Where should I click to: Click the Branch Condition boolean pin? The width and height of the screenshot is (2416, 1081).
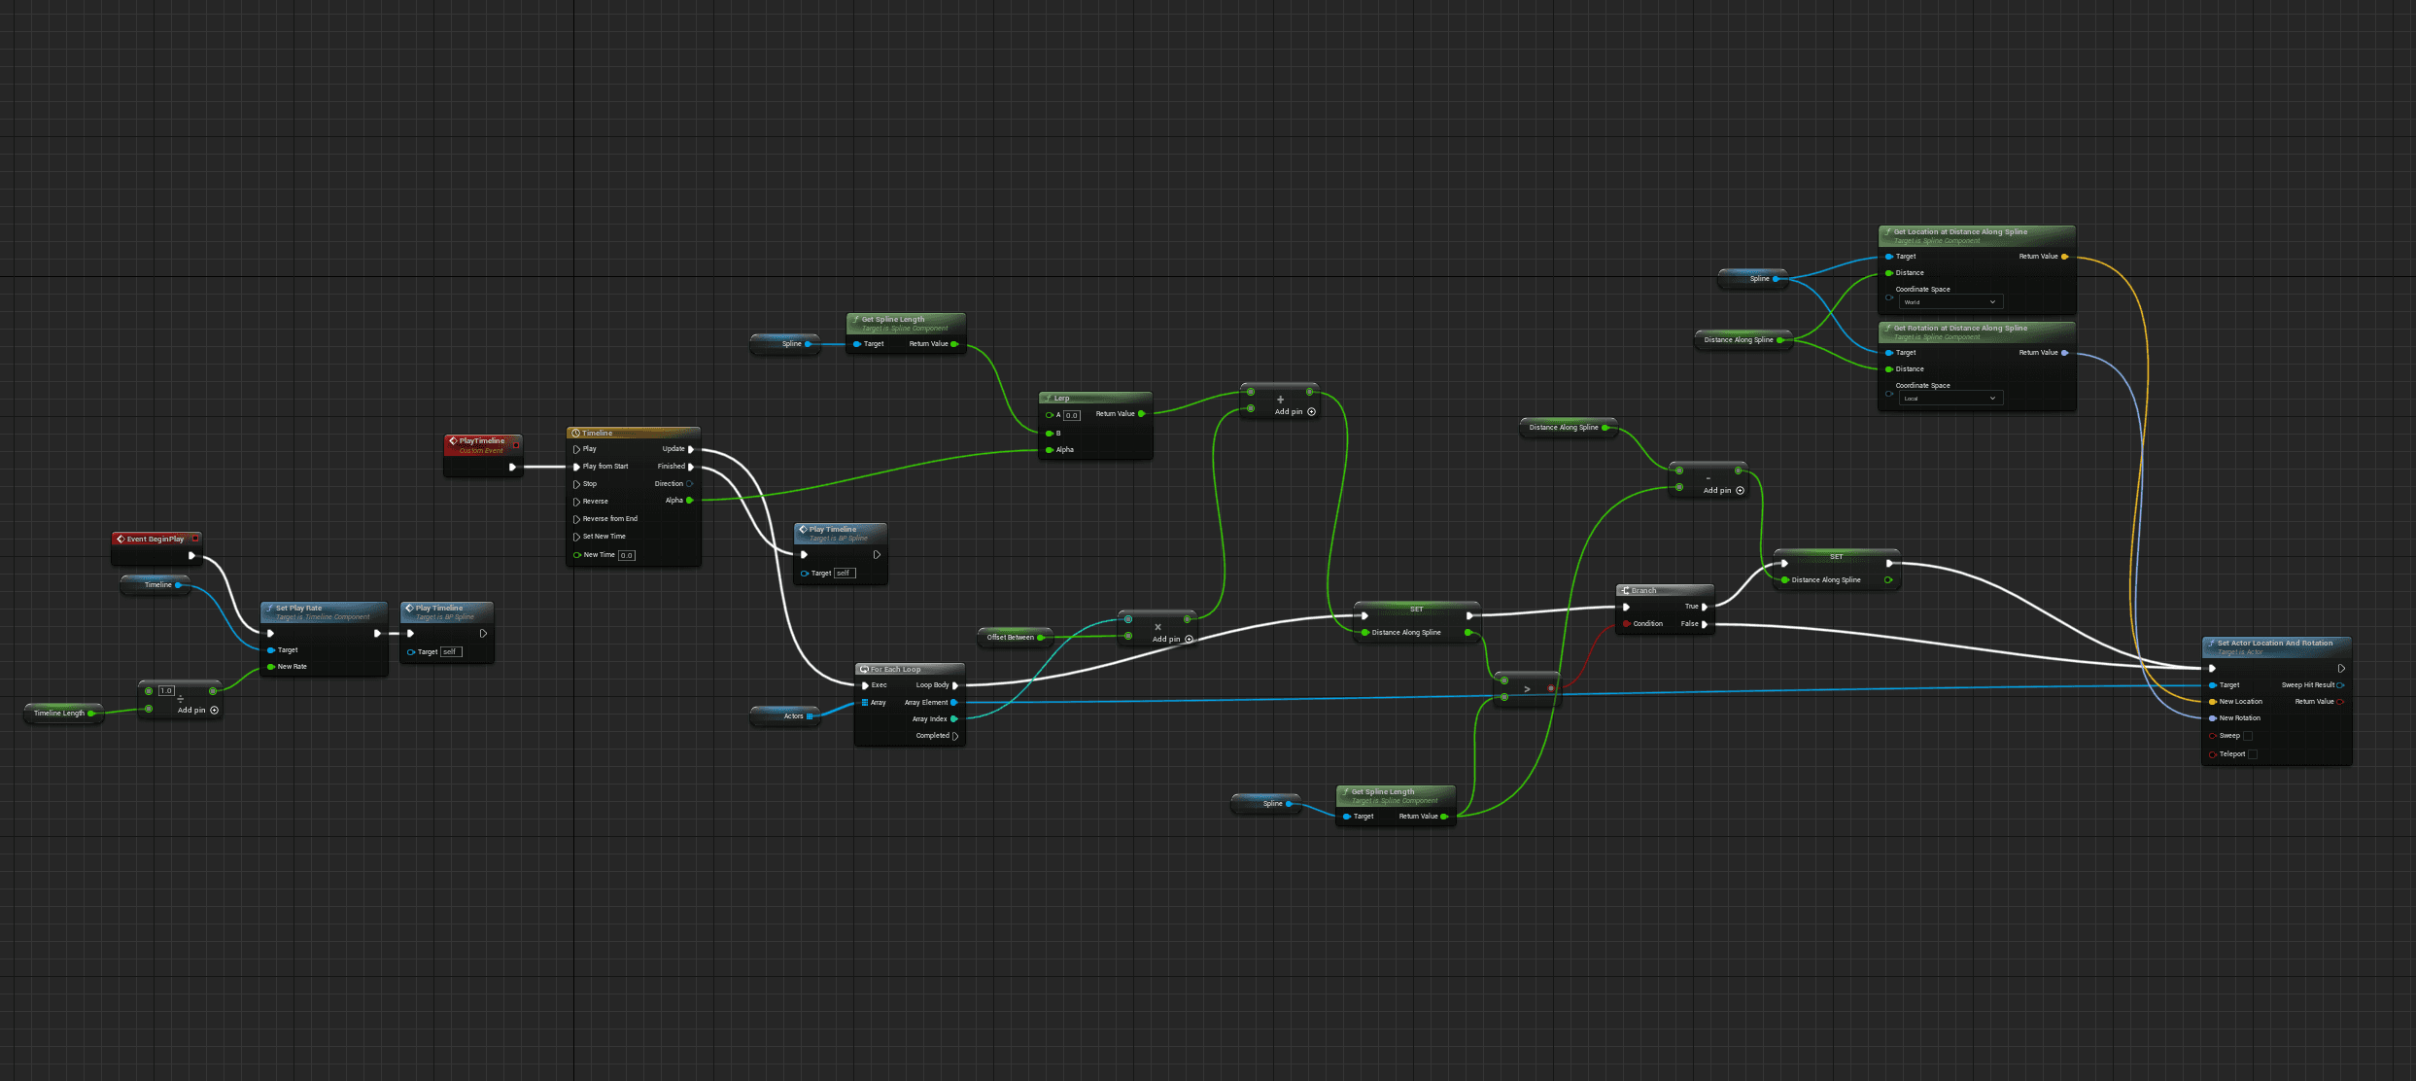(1626, 624)
